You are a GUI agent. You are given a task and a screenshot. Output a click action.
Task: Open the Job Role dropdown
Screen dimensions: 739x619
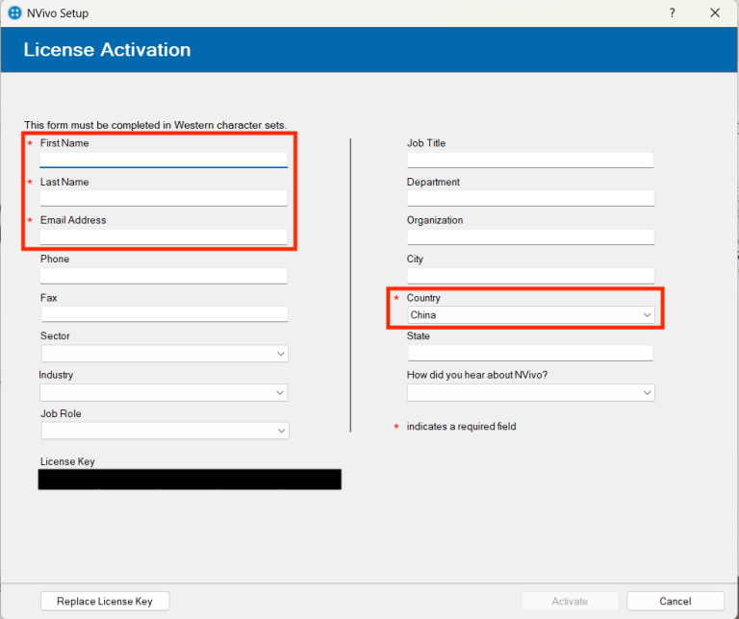[x=164, y=431]
